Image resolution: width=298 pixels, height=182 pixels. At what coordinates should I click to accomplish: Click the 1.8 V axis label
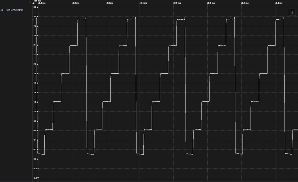tap(36, 73)
